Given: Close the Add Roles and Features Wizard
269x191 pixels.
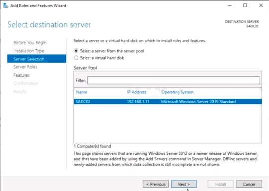Looking at the screenshot, I should (261, 5).
